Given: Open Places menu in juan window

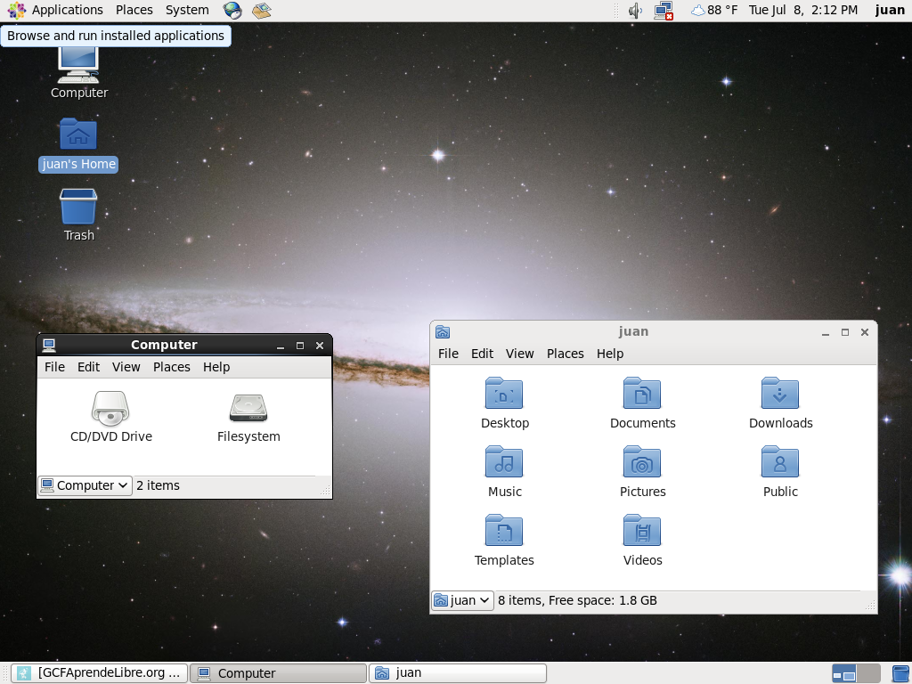Looking at the screenshot, I should tap(565, 354).
